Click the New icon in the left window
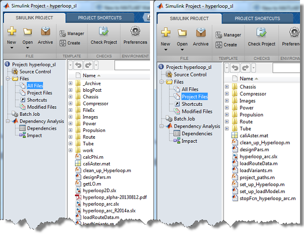 pyautogui.click(x=12, y=32)
